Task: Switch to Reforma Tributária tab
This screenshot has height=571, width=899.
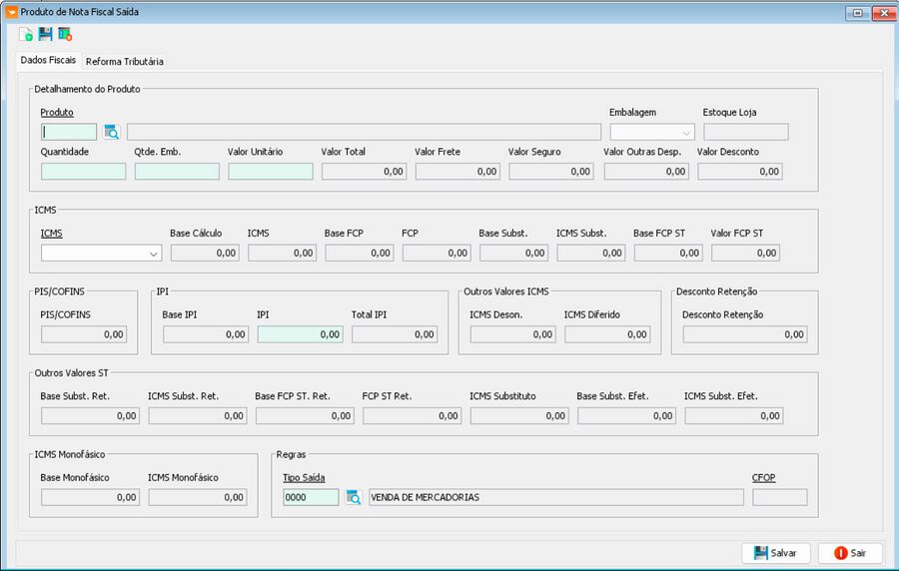Action: pos(125,61)
